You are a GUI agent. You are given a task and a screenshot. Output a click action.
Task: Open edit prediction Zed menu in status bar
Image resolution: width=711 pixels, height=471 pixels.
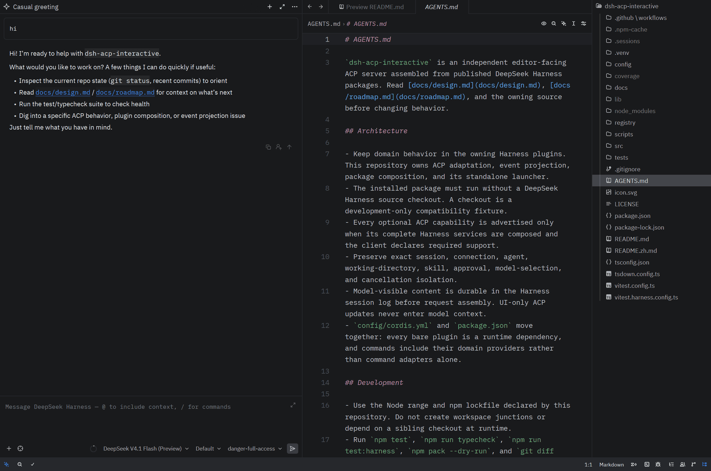[634, 464]
